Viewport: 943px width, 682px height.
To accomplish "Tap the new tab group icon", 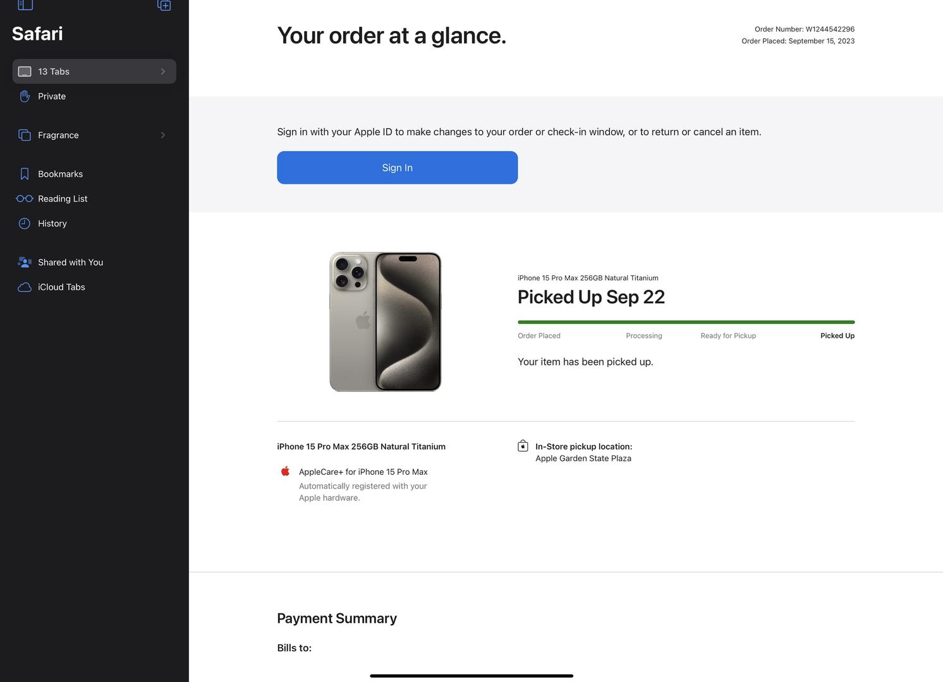I will (x=164, y=5).
